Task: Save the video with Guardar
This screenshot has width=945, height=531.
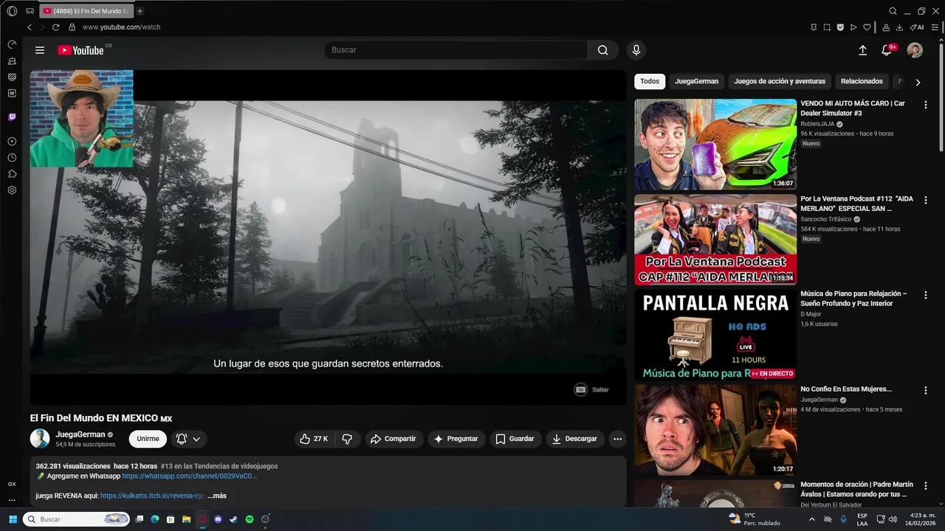Action: point(515,439)
